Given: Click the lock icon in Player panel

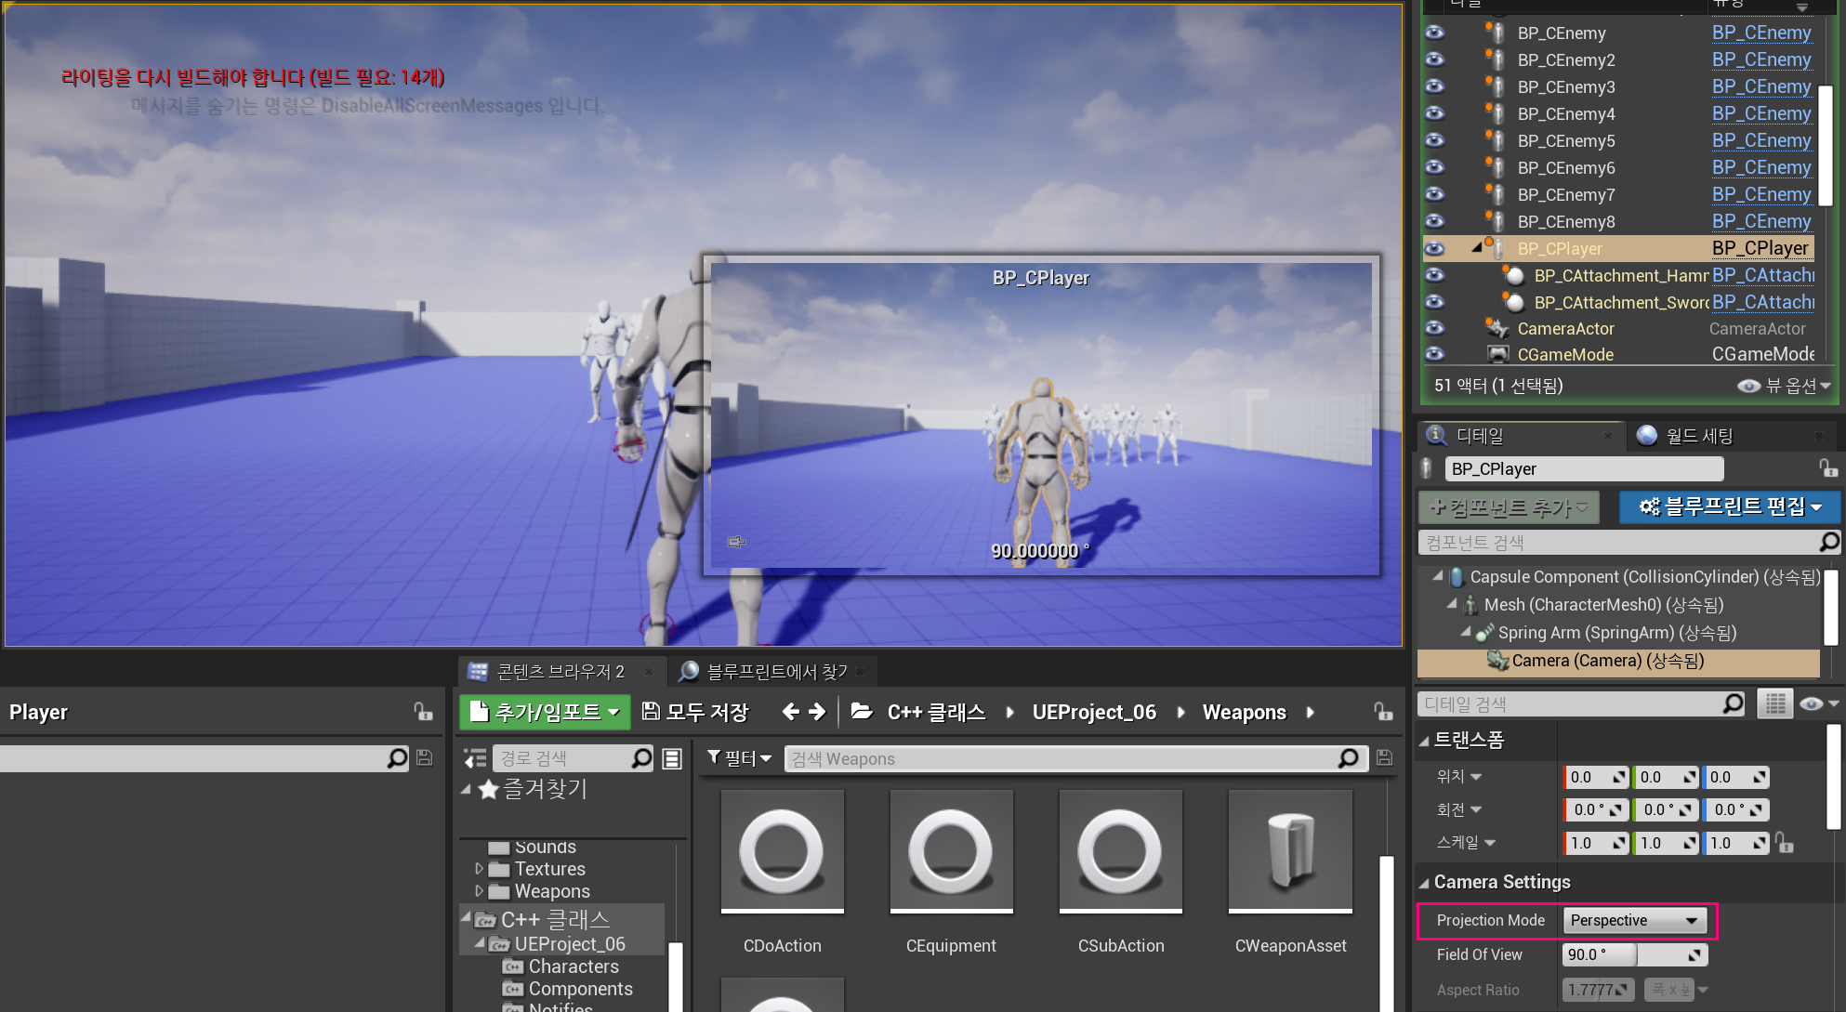Looking at the screenshot, I should pos(423,712).
